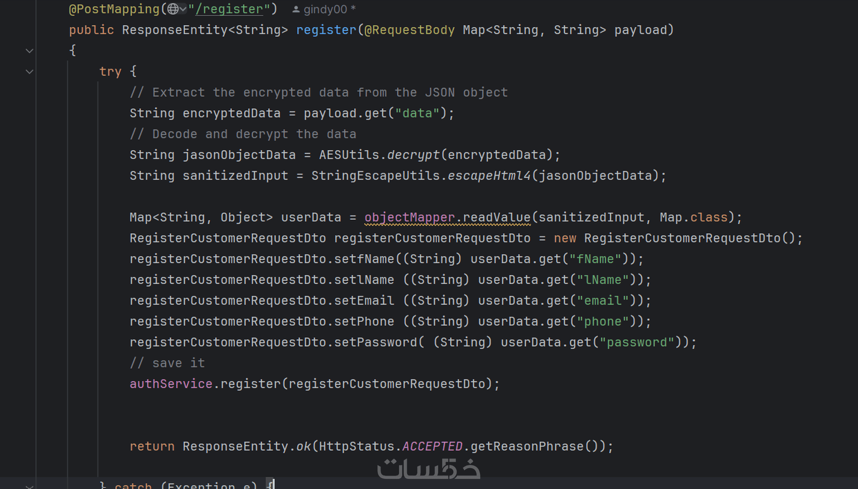Click the escapeHtml4 method call
The height and width of the screenshot is (489, 858).
489,176
